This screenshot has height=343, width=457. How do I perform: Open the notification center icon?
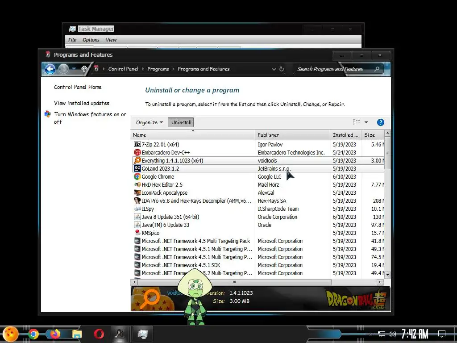pyautogui.click(x=441, y=334)
